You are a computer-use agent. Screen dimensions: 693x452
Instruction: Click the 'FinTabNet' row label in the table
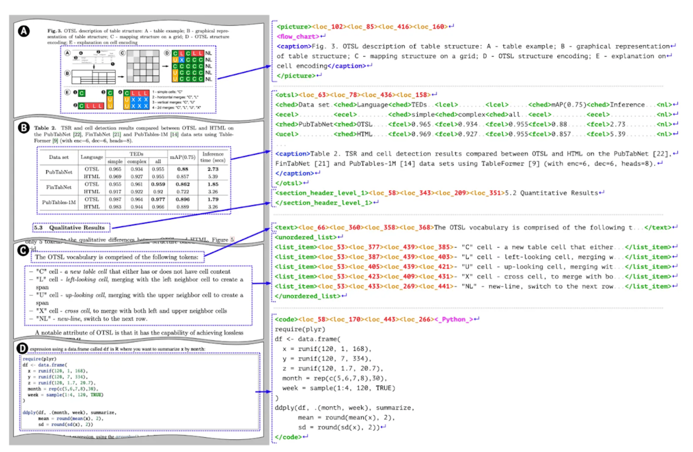(x=59, y=187)
